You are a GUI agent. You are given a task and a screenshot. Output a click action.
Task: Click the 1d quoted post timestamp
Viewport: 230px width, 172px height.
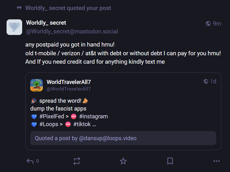point(213,81)
